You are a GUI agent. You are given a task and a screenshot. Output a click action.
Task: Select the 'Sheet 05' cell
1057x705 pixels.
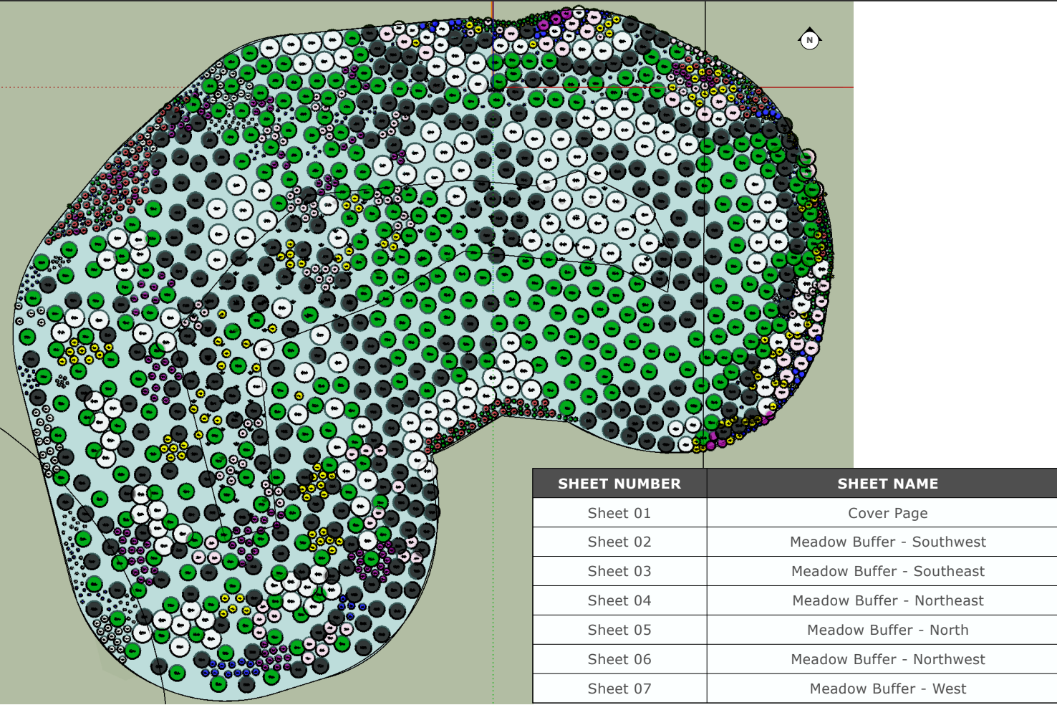click(x=619, y=630)
